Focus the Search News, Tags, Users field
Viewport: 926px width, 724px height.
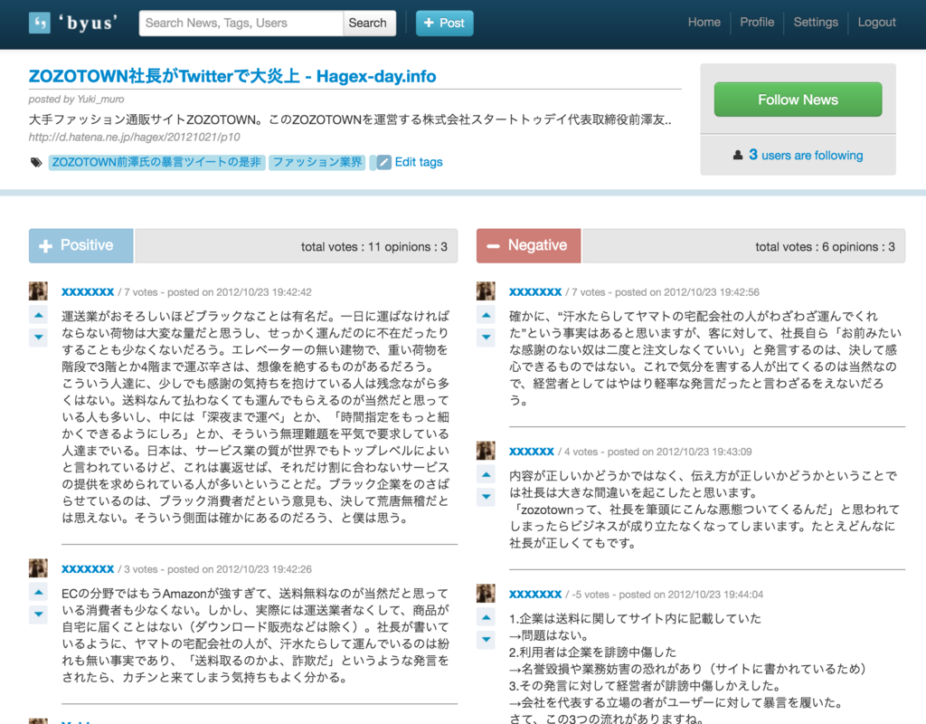241,23
